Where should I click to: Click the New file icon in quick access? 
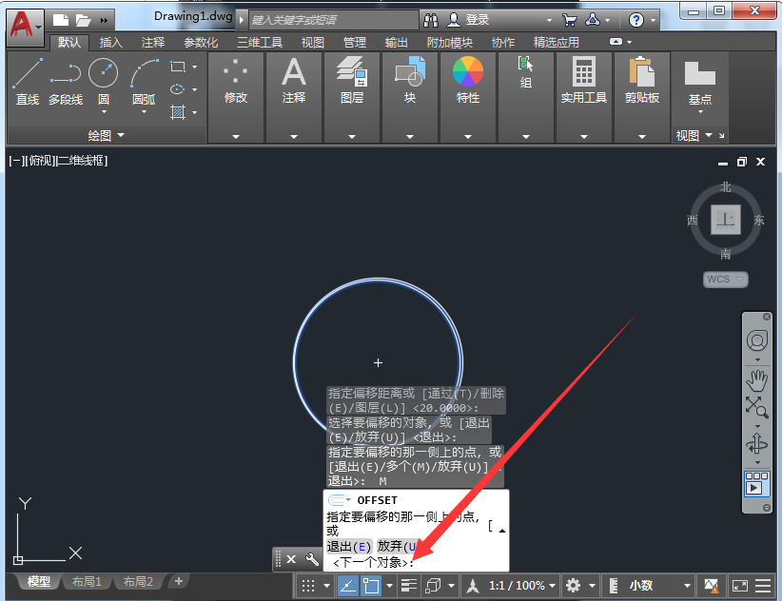point(60,20)
